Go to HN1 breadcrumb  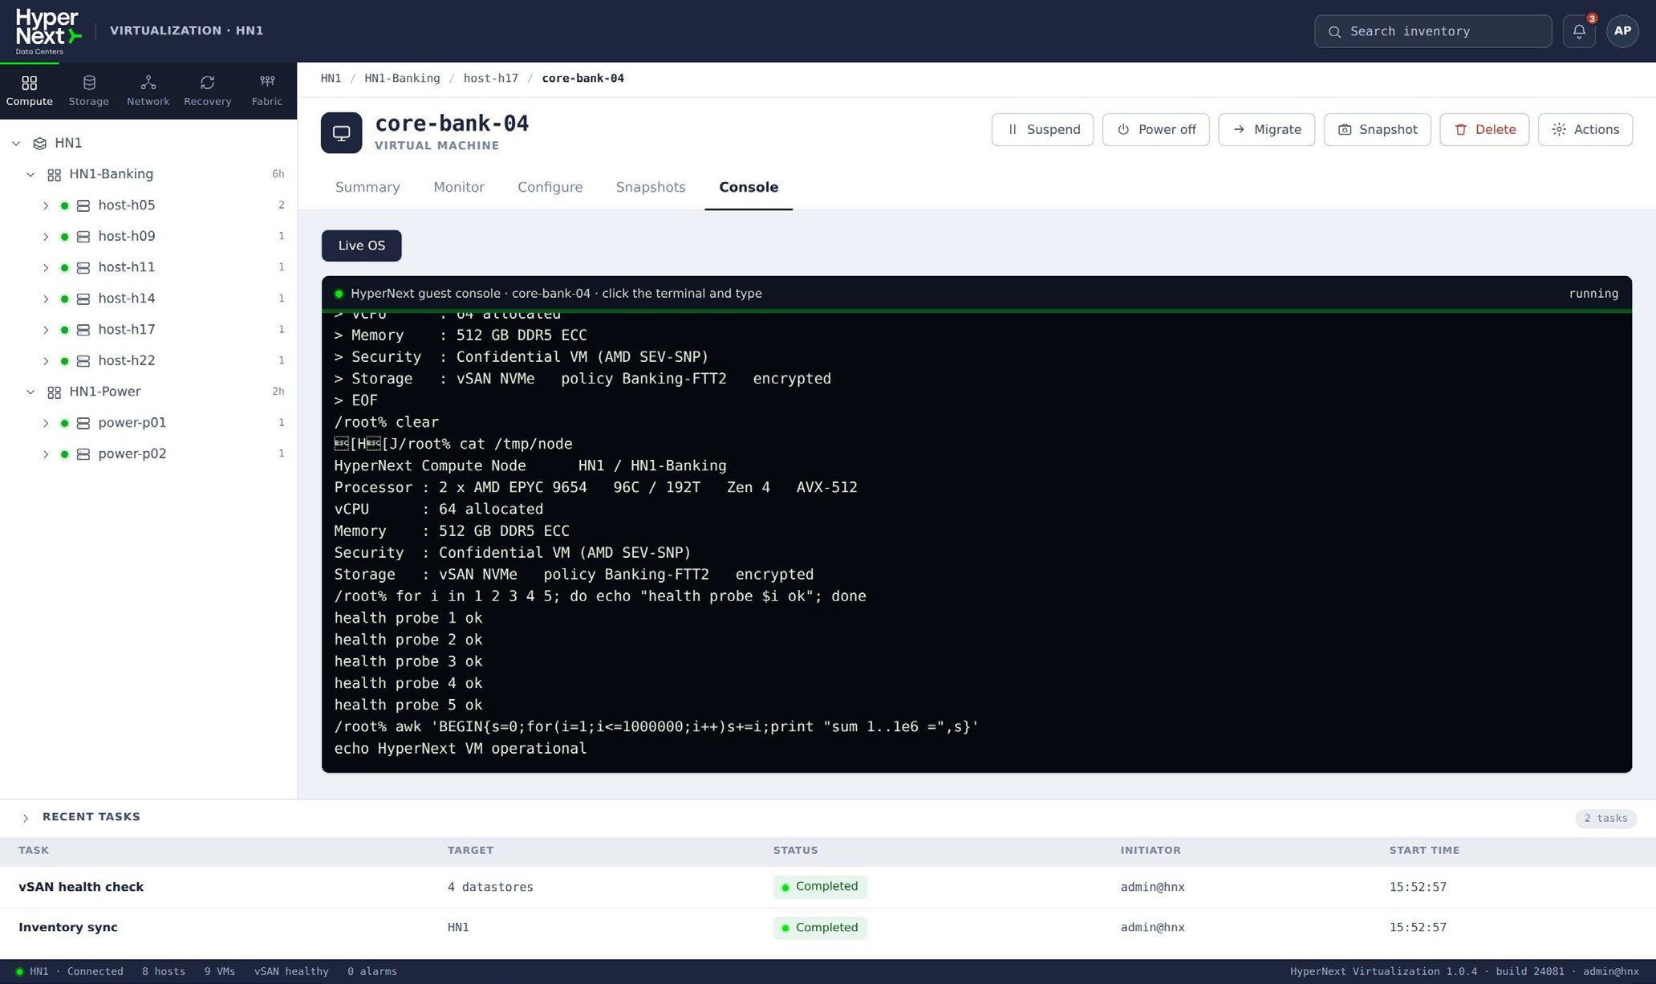331,79
